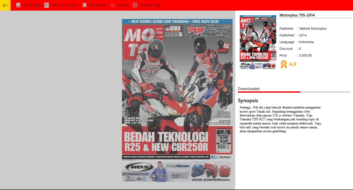Open the Table of Content menu
Viewport: 353px width, 190px height.
point(65,5)
